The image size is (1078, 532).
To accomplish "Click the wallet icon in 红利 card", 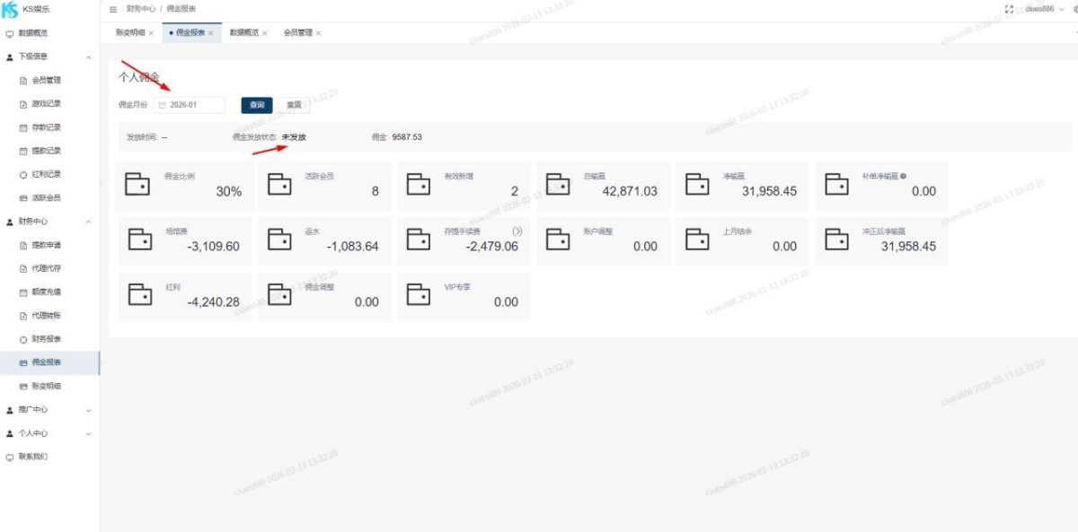I will 137,294.
